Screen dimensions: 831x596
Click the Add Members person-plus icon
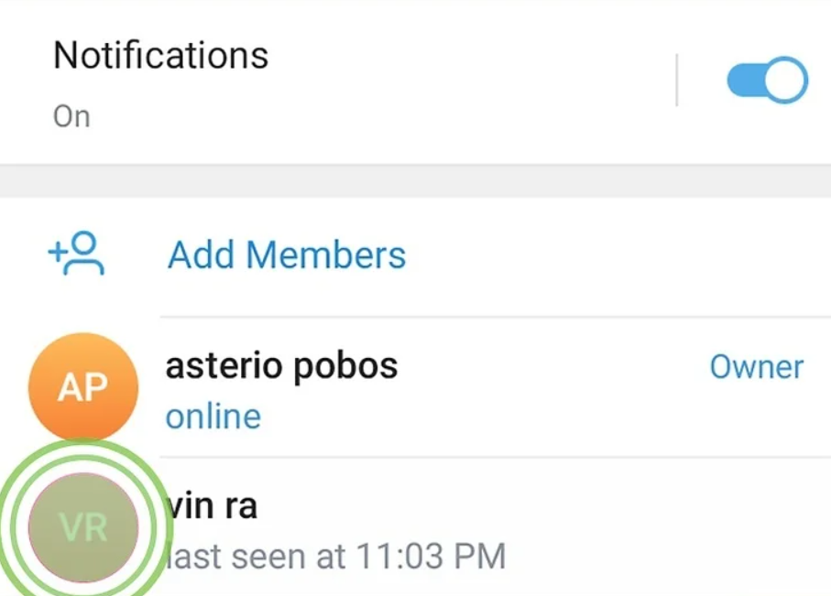[76, 255]
